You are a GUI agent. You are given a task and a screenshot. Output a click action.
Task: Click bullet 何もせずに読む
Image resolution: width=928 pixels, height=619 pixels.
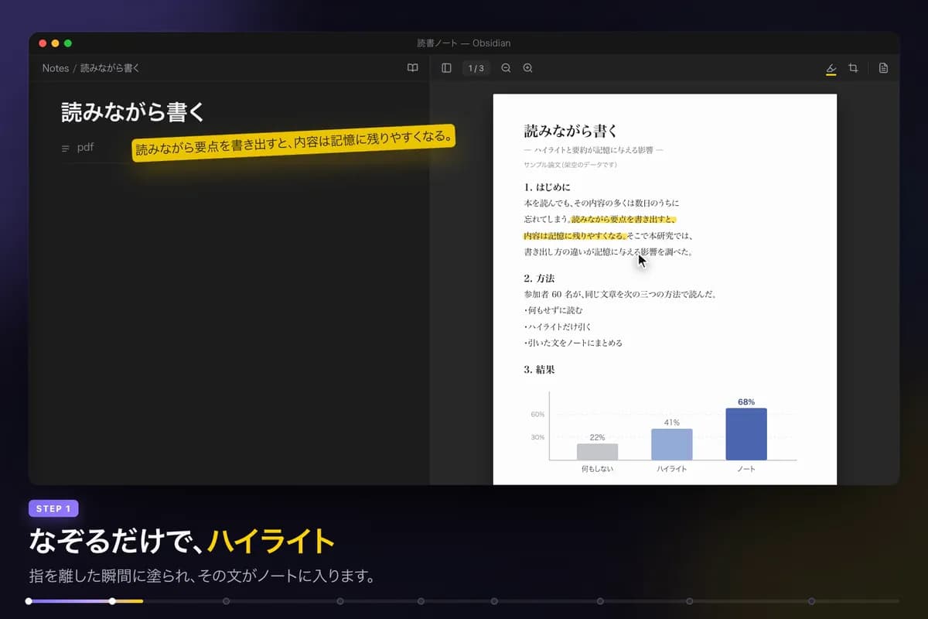(x=554, y=310)
